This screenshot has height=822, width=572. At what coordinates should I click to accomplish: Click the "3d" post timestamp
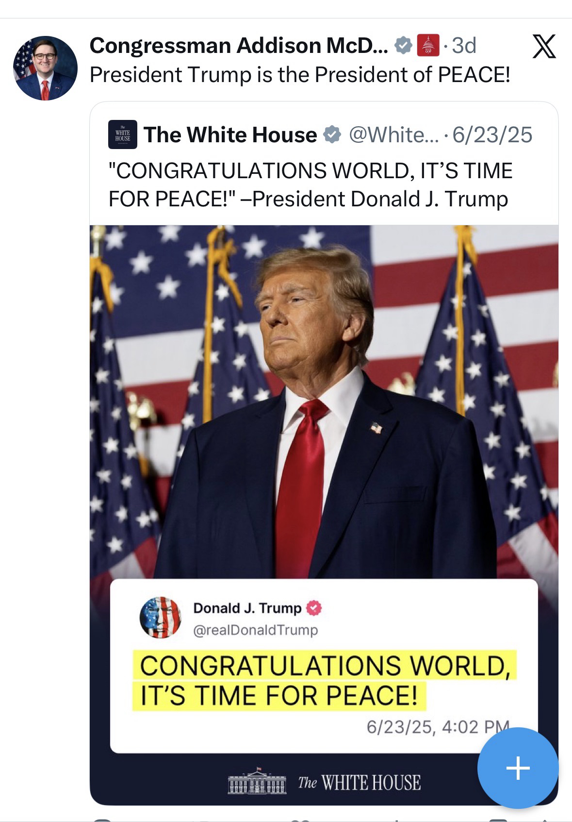(464, 46)
